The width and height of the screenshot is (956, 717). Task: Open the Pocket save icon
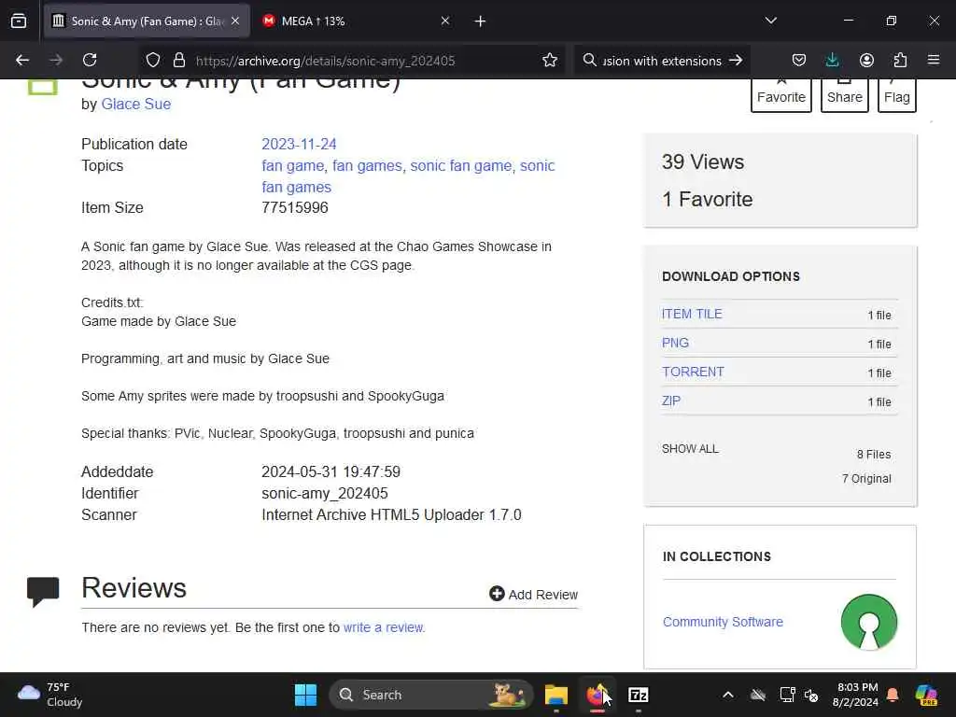(799, 60)
